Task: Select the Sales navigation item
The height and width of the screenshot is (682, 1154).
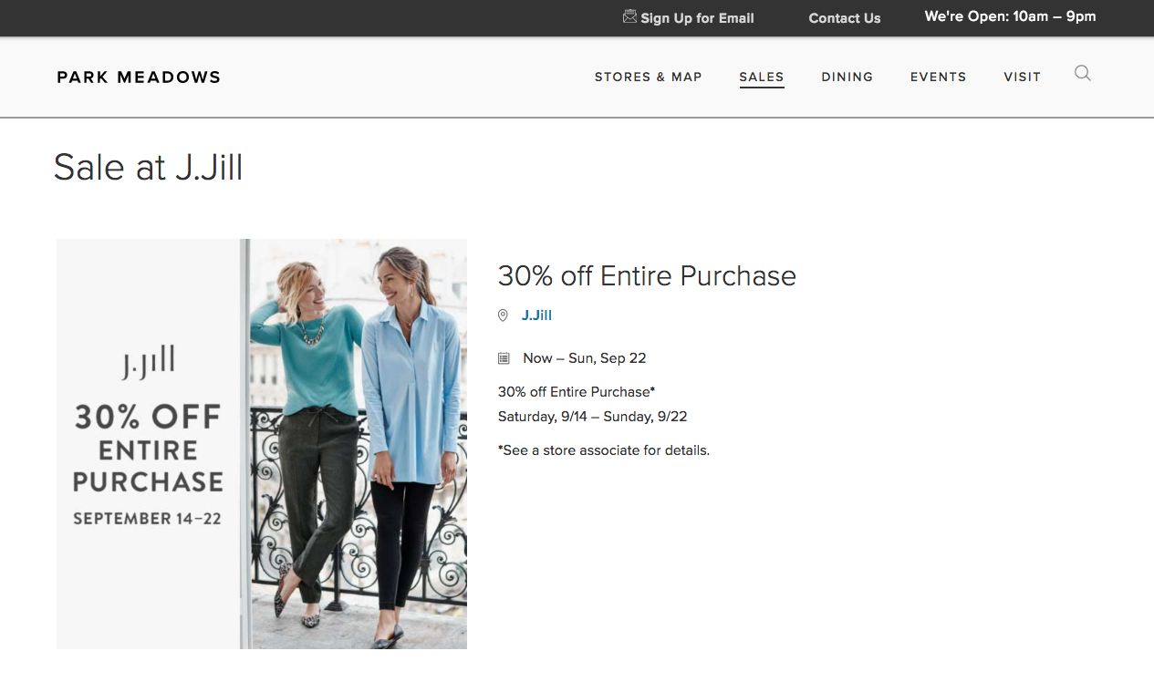Action: pyautogui.click(x=762, y=77)
